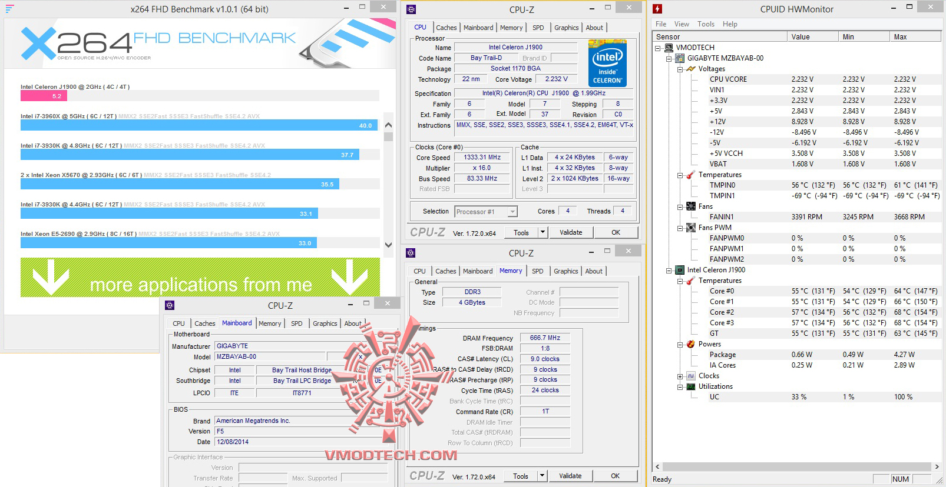
Task: Open the Help menu in HWMonitor
Action: (x=730, y=24)
